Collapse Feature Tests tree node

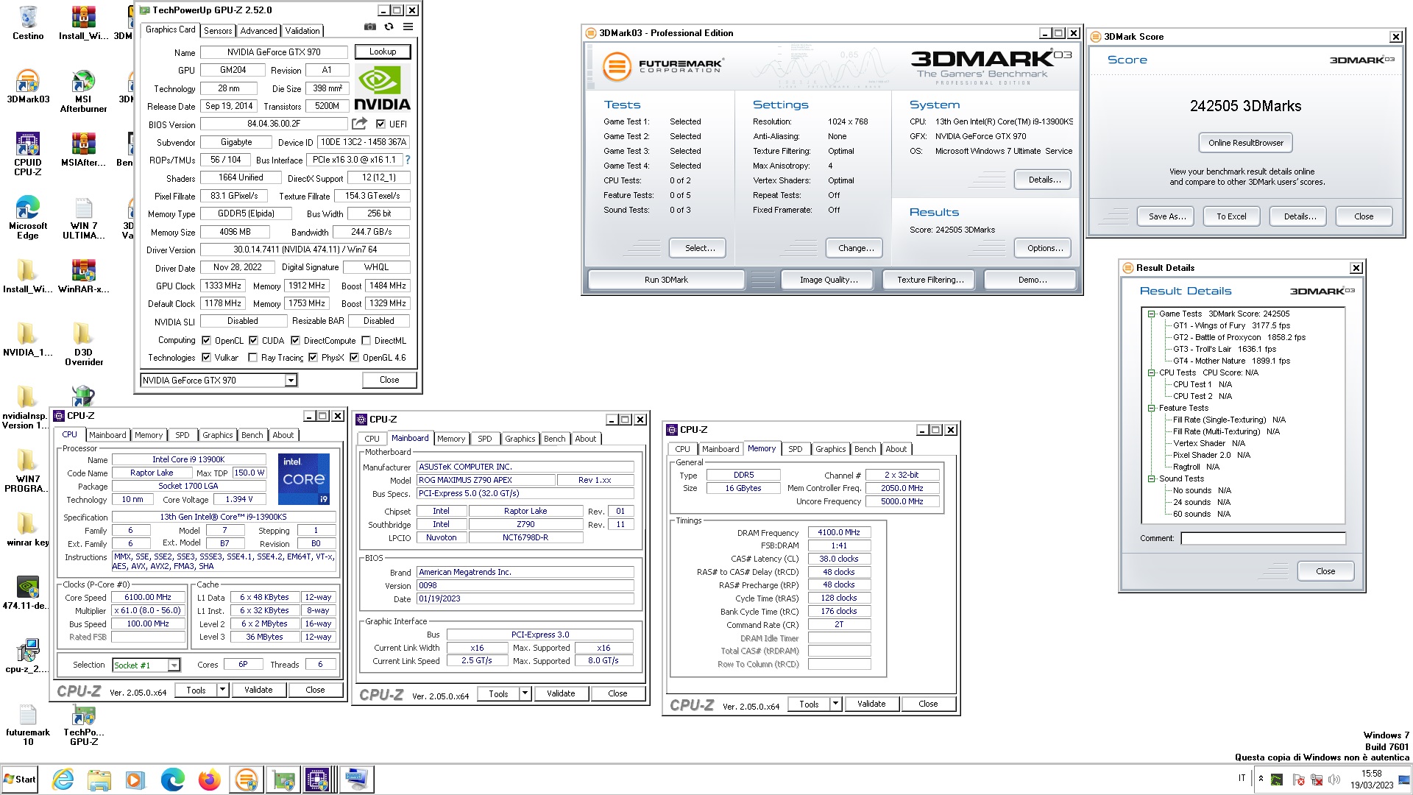[1151, 408]
